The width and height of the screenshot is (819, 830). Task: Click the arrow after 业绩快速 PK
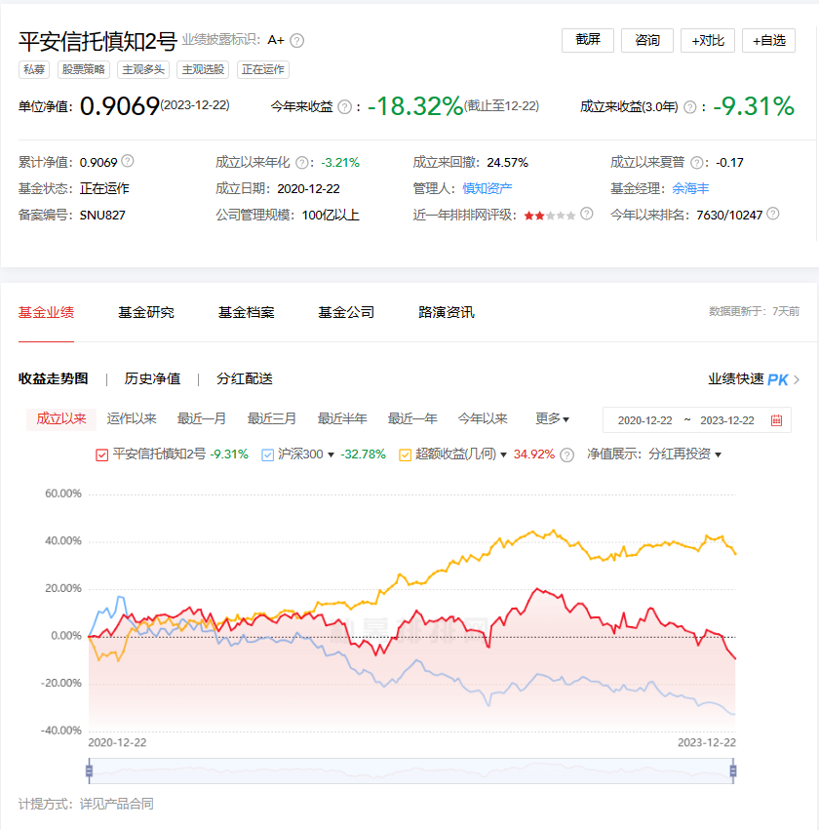797,379
